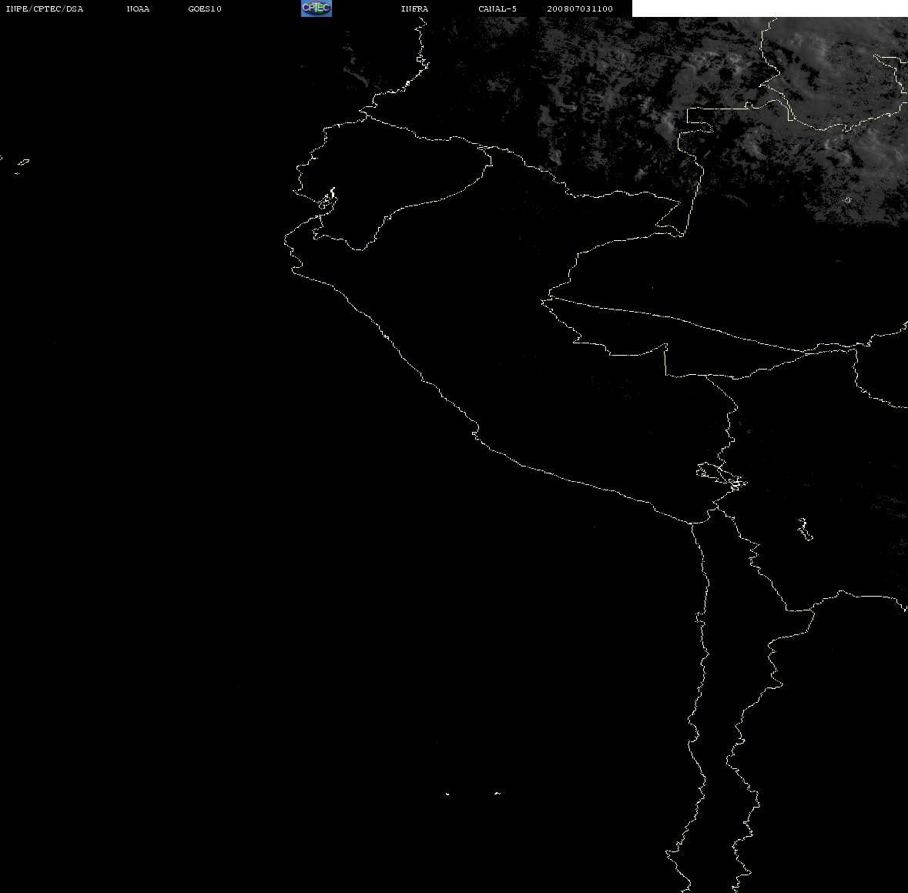Viewport: 908px width, 893px height.
Task: Click the white blank bar in header
Action: [769, 8]
